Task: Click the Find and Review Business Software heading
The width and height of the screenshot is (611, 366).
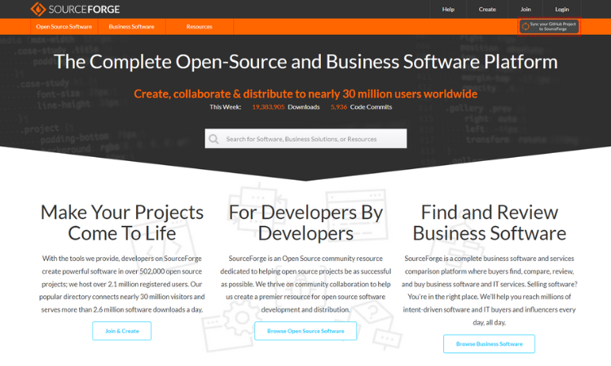Action: 489,223
